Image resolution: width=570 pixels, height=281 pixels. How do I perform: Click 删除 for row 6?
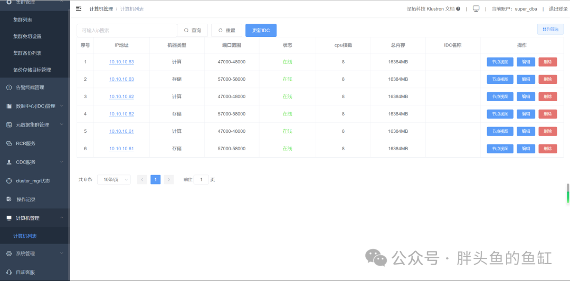[547, 149]
